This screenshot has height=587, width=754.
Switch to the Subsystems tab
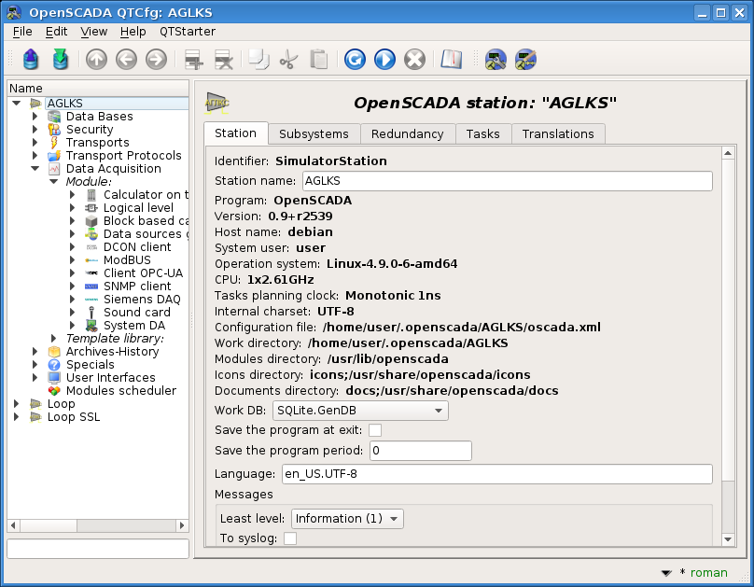pyautogui.click(x=314, y=134)
